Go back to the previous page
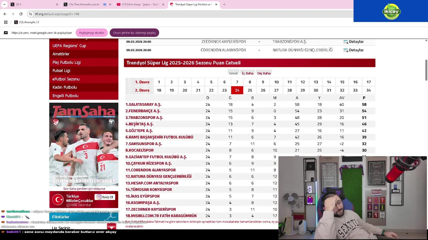 point(5,14)
